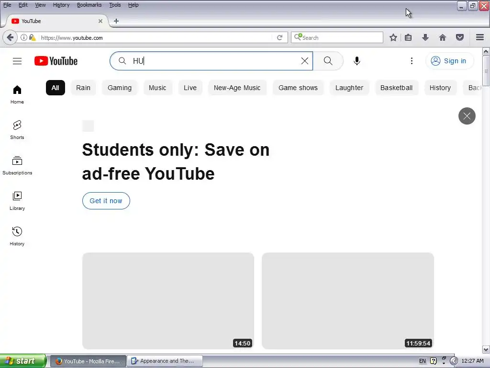Select the New-Age Music chip

click(x=237, y=88)
